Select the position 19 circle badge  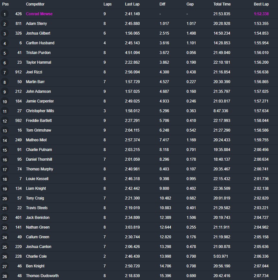click(x=5, y=189)
